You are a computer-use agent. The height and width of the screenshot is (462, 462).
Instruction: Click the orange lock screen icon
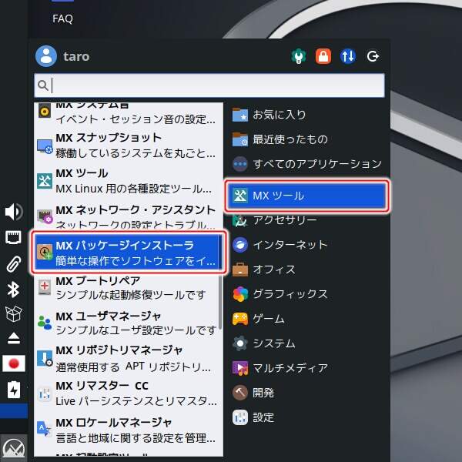(324, 56)
